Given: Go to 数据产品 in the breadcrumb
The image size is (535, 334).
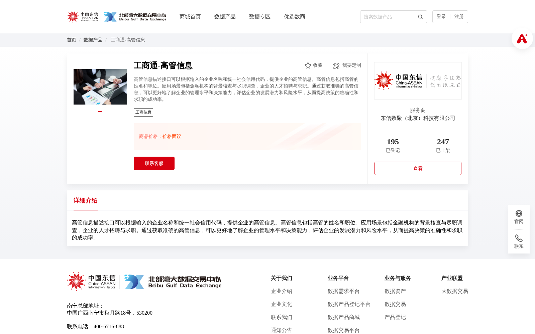Looking at the screenshot, I should (x=93, y=40).
